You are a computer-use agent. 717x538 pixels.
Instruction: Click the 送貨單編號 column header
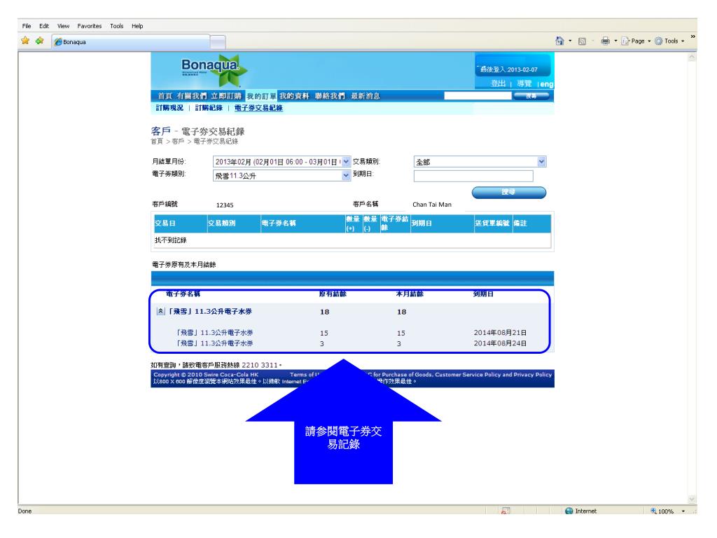(x=492, y=223)
